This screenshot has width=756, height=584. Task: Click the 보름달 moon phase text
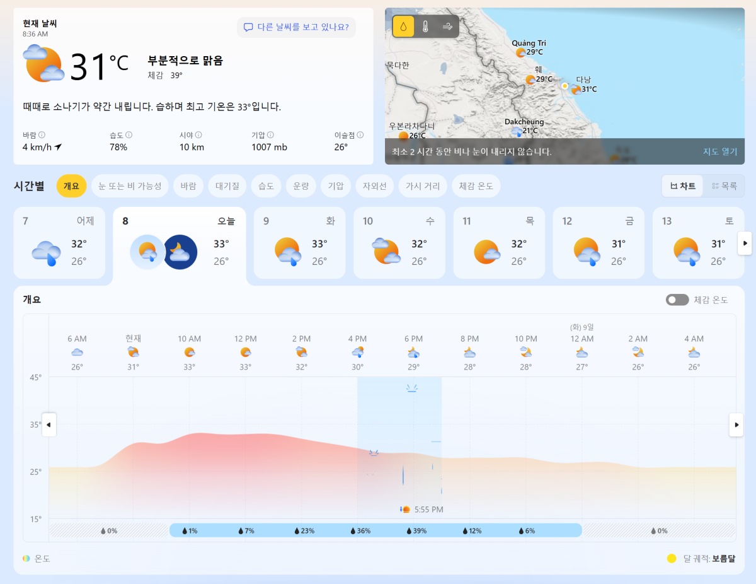click(x=724, y=559)
